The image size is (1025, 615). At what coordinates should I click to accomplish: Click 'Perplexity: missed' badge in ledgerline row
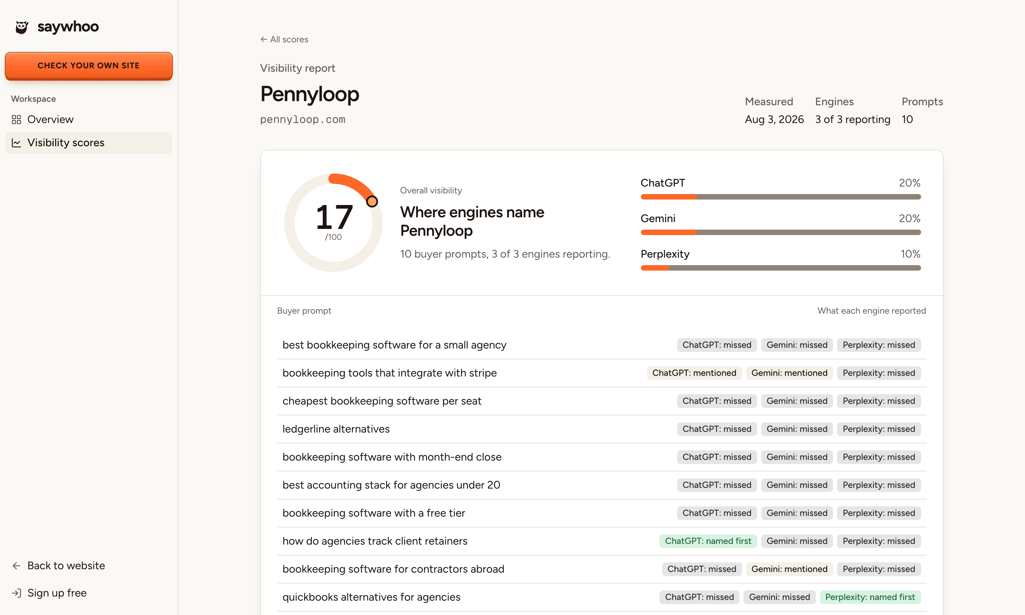pyautogui.click(x=879, y=429)
